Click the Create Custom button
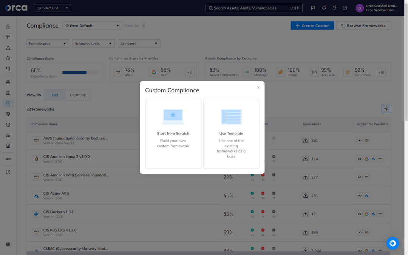Screen dimensions: 408x255 coord(312,26)
